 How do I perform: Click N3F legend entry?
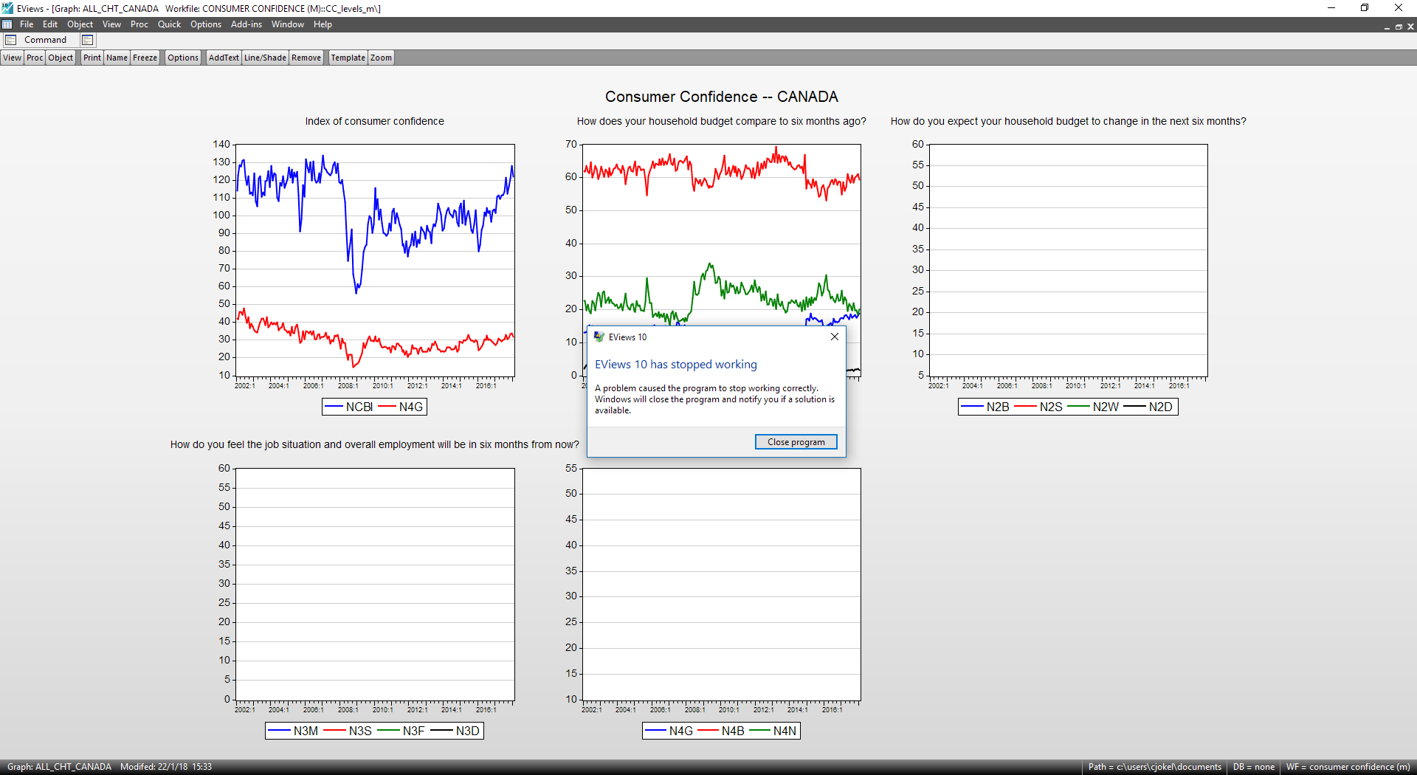401,731
